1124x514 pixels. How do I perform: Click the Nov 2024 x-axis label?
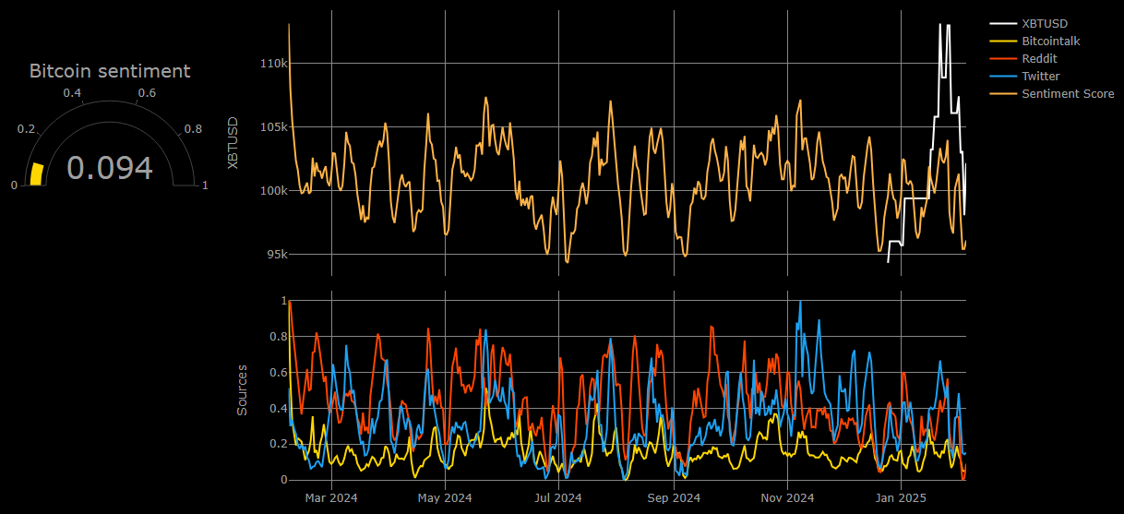coord(787,497)
